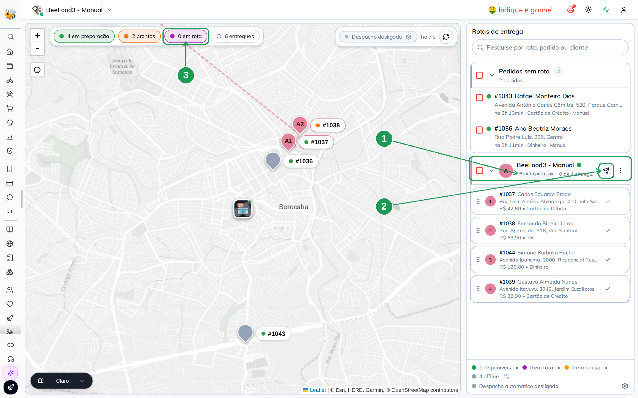Open the delivery bike icon in sidebar
638x398 pixels.
[10, 80]
